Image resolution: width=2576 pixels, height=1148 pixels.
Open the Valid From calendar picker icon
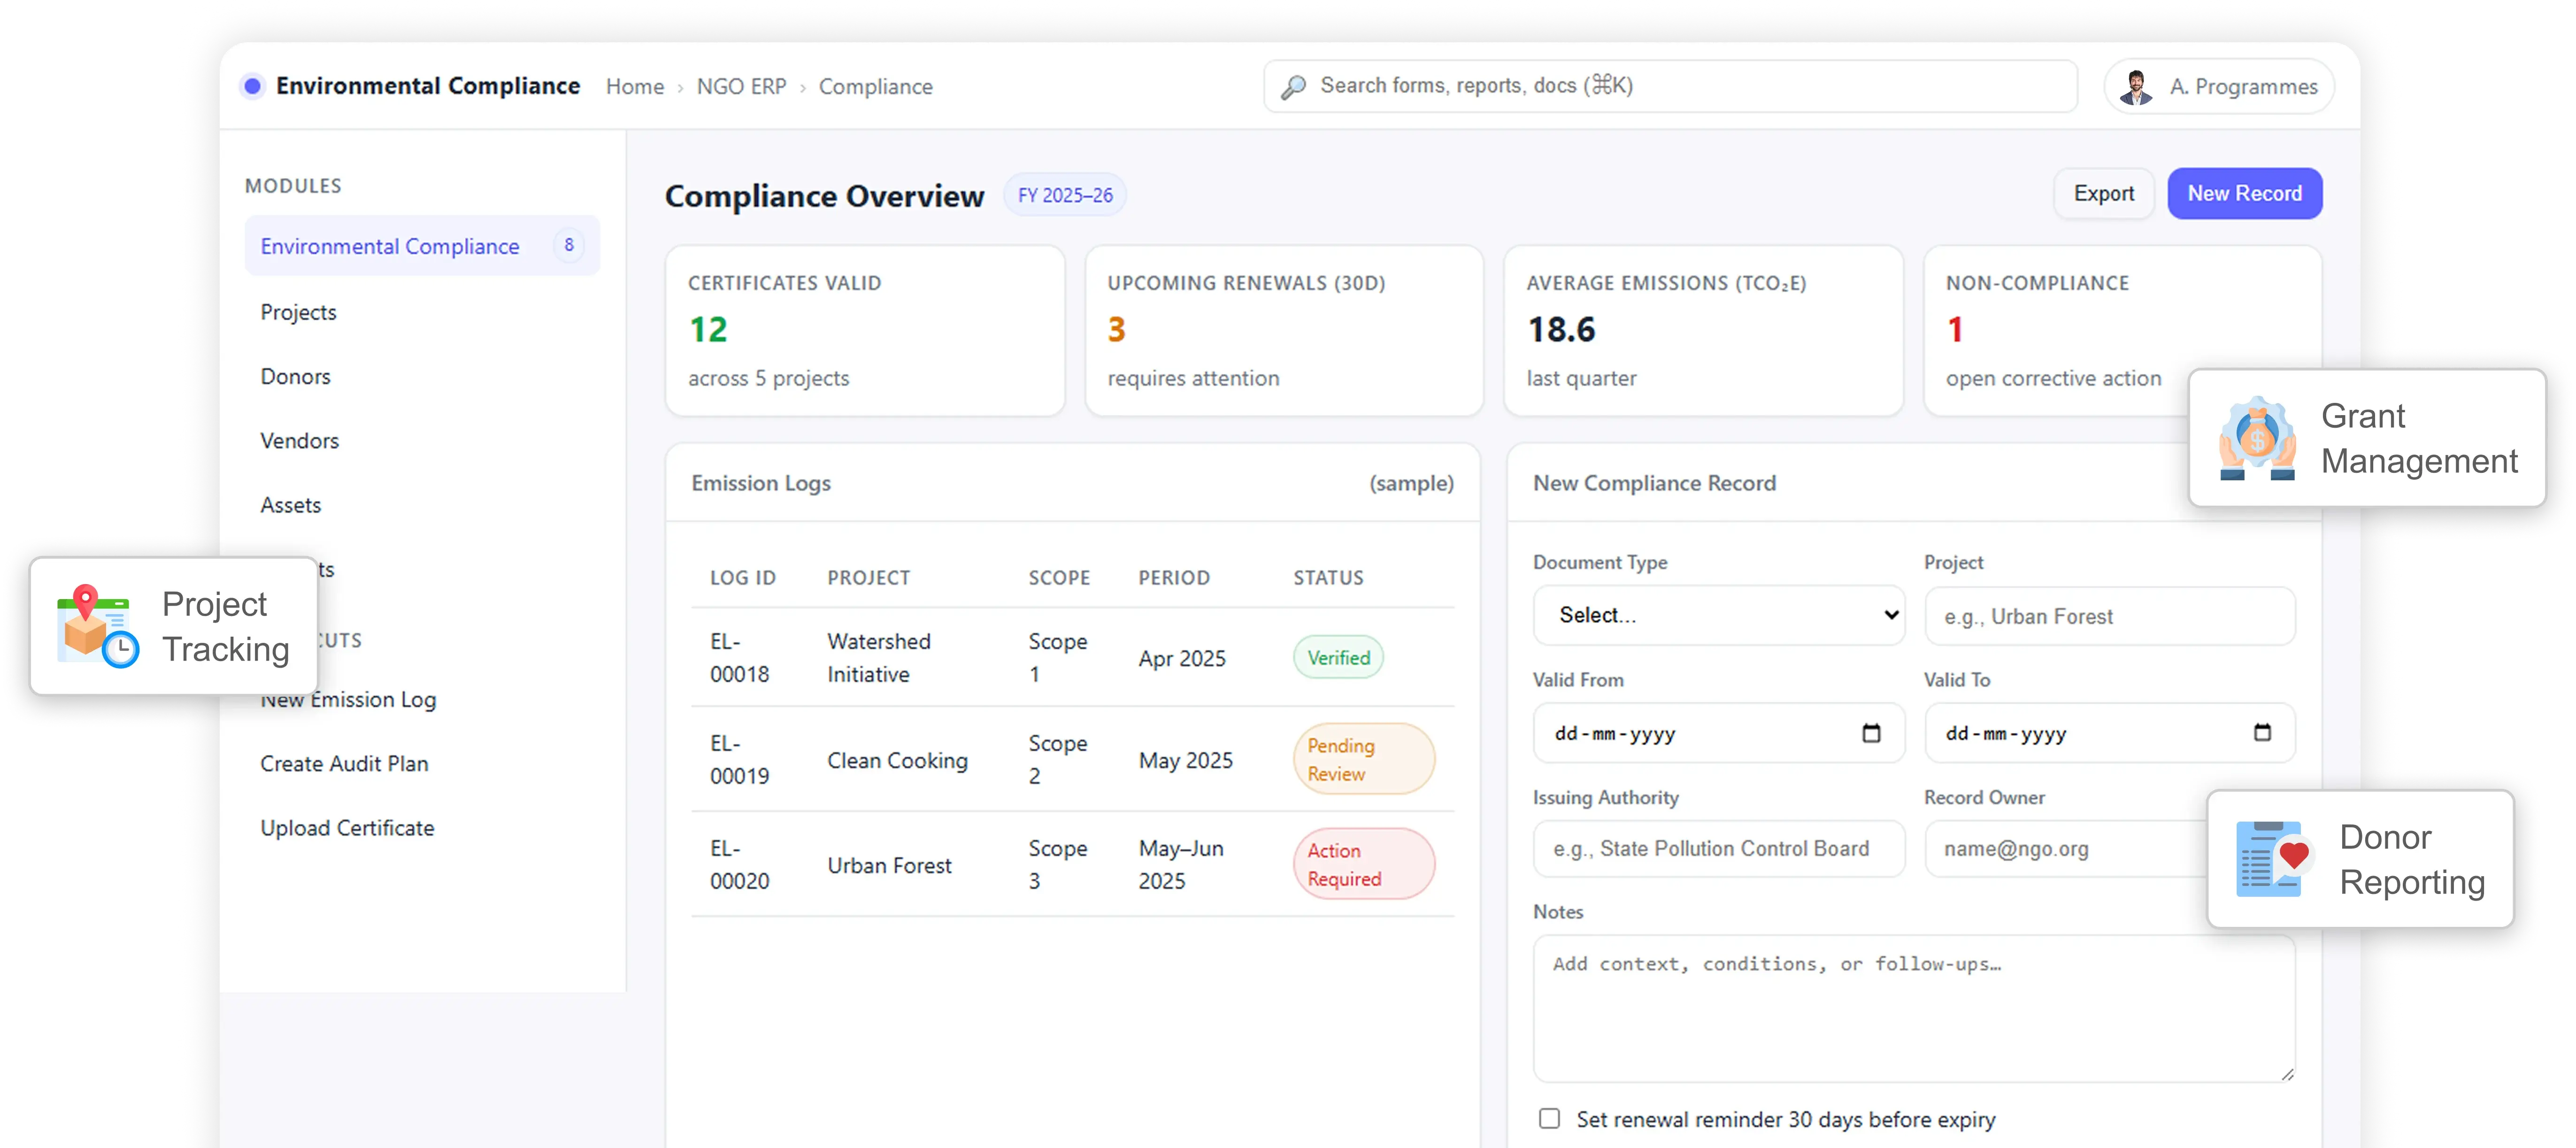click(1872, 733)
